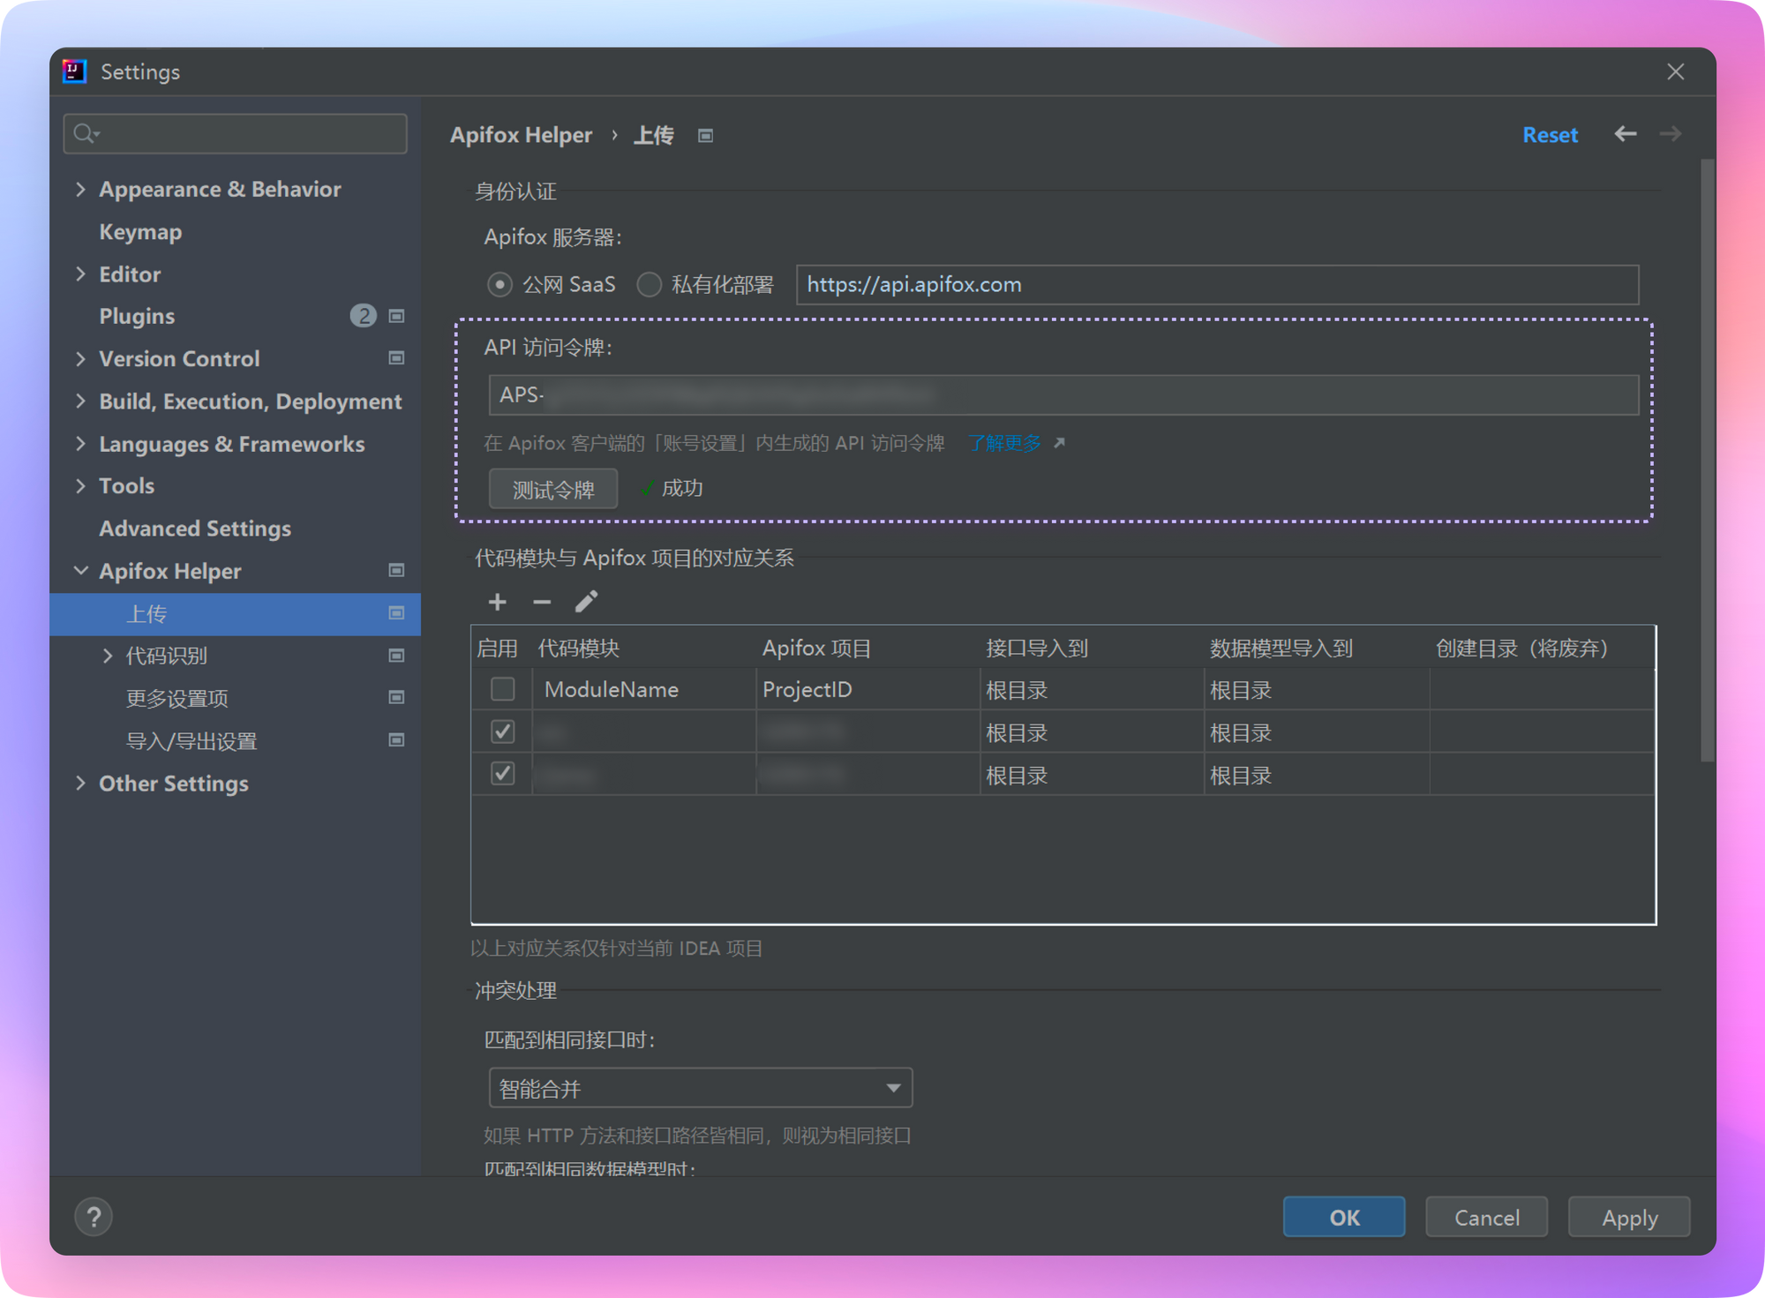1765x1298 pixels.
Task: Click the project icon on Apifox Helper row
Action: [x=397, y=571]
